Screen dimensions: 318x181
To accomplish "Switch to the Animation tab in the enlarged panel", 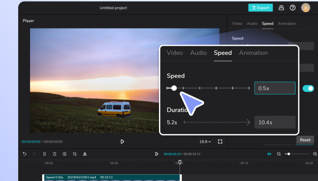I will click(x=253, y=53).
